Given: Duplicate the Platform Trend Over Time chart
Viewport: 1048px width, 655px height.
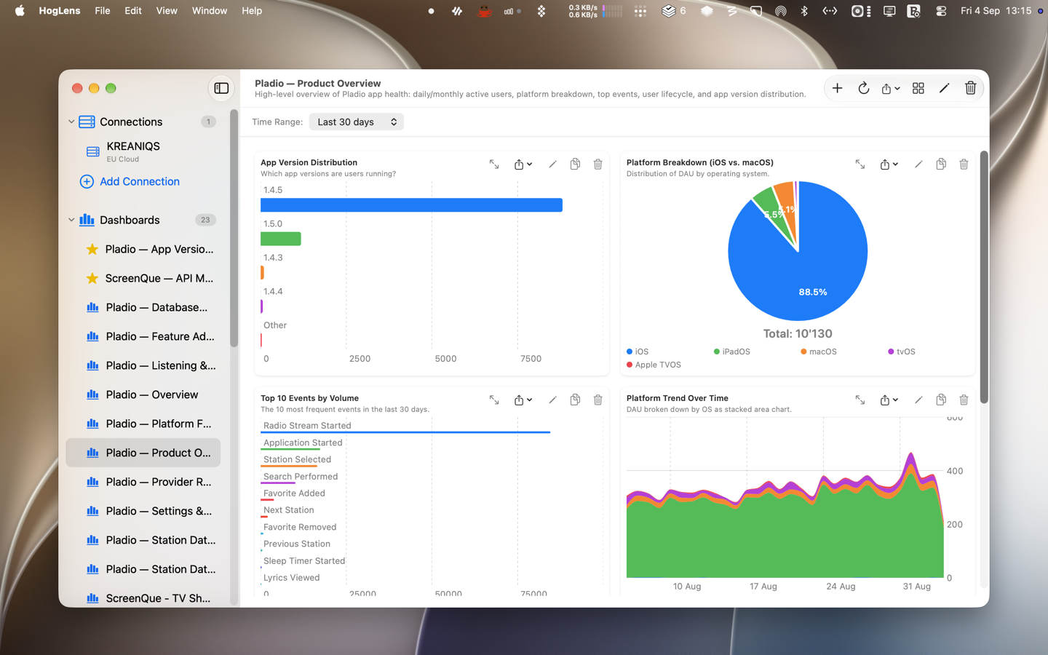Looking at the screenshot, I should click(x=941, y=400).
